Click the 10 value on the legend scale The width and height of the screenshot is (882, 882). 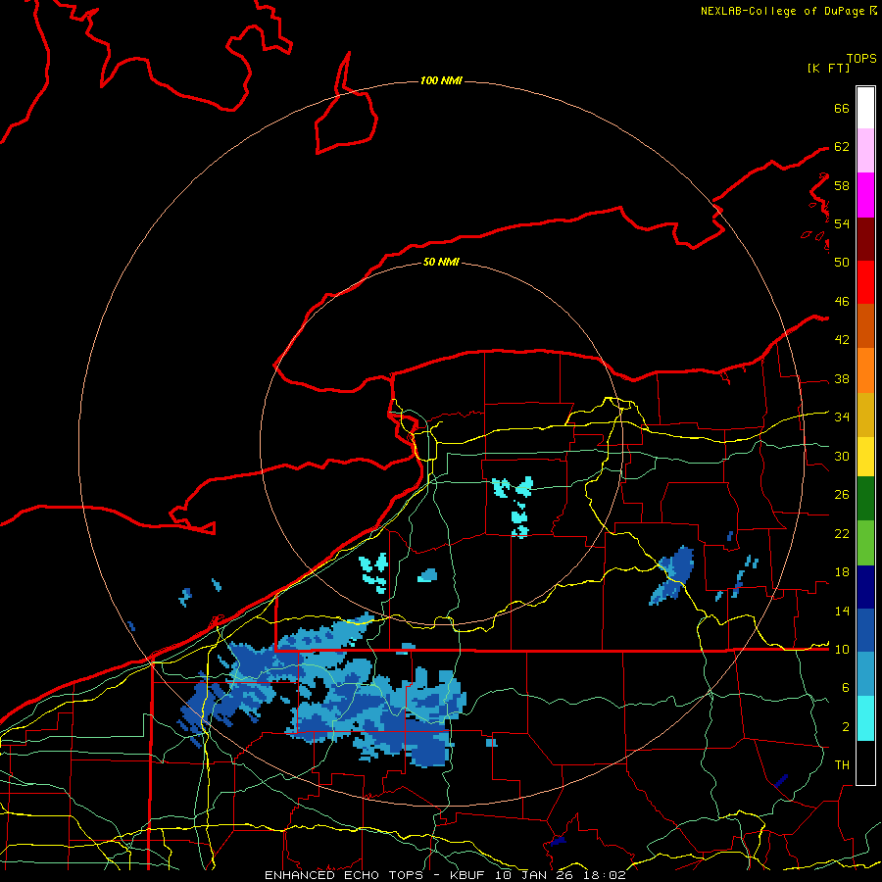842,649
